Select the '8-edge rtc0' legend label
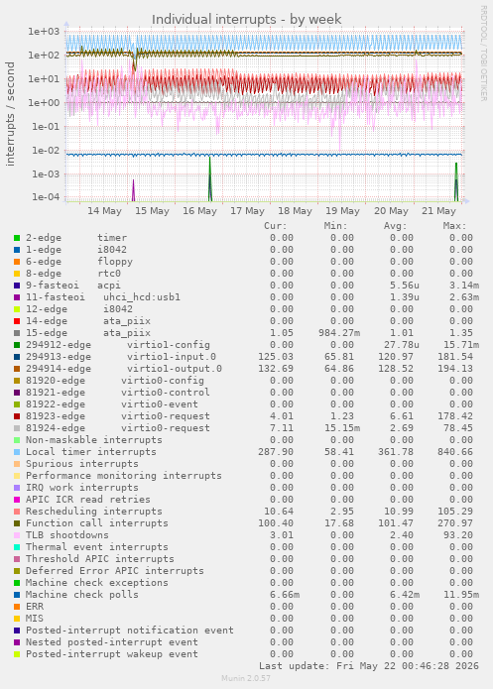Viewport: 493px width, 689px height. 73,274
